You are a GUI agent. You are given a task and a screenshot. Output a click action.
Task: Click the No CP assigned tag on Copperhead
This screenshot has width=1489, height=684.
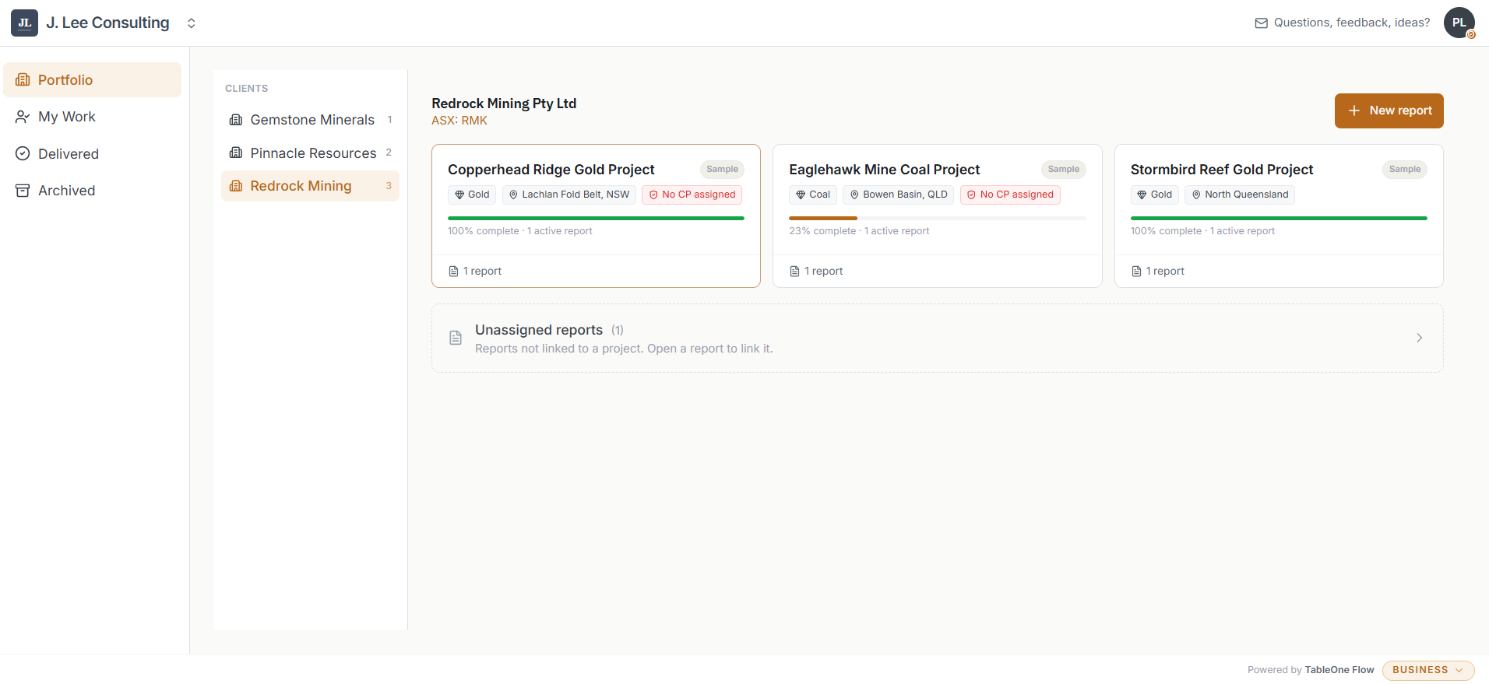click(692, 195)
